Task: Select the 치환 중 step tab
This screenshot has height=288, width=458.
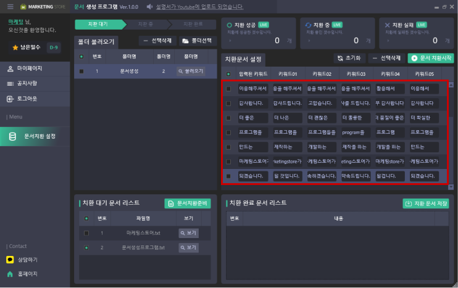Action: coord(146,24)
